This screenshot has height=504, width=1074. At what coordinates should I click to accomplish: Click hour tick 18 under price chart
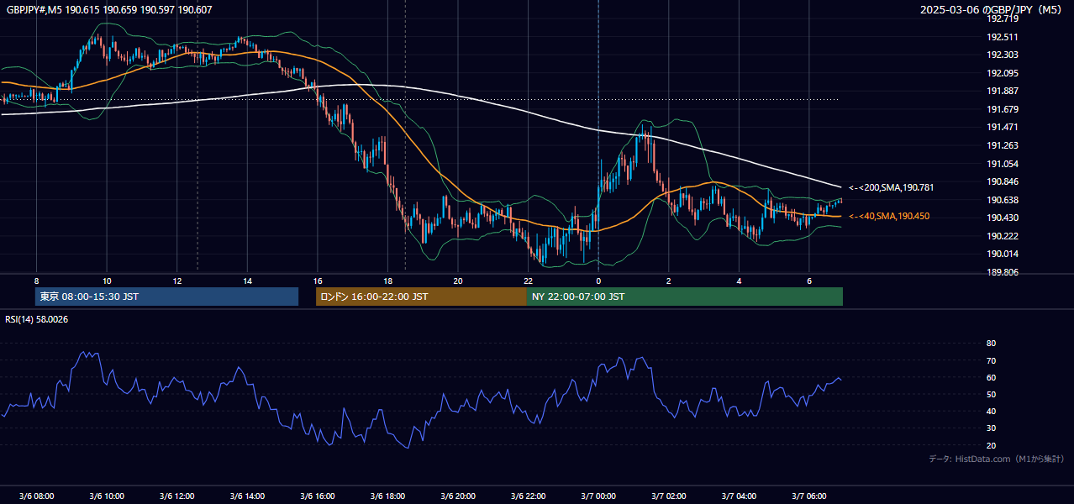[387, 281]
